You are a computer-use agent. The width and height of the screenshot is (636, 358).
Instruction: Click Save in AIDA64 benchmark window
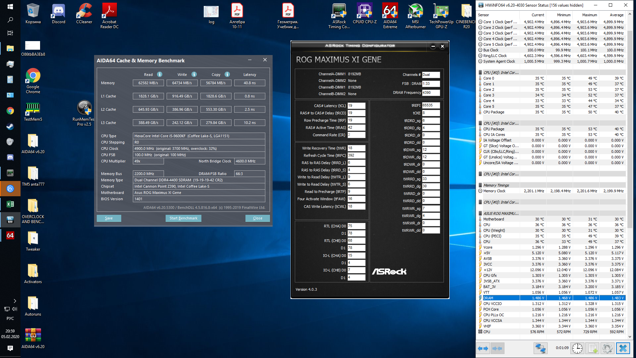(x=109, y=218)
